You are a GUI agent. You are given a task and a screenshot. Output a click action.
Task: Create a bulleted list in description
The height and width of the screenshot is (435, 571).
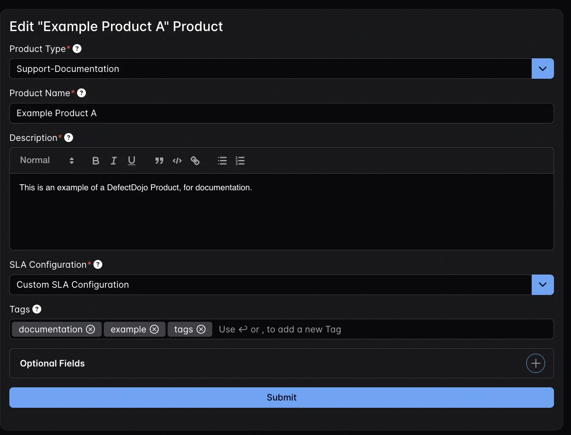(x=222, y=161)
